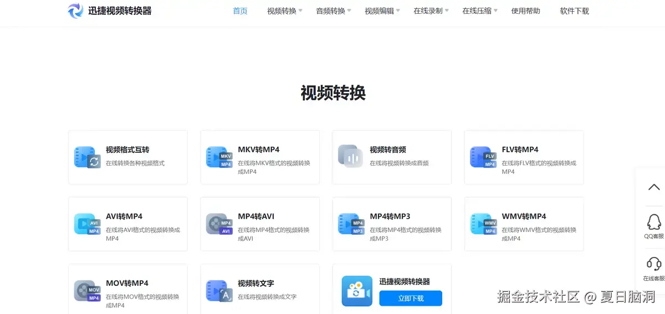Click the MP4转MP3 card icon
Image resolution: width=665 pixels, height=314 pixels.
click(351, 224)
